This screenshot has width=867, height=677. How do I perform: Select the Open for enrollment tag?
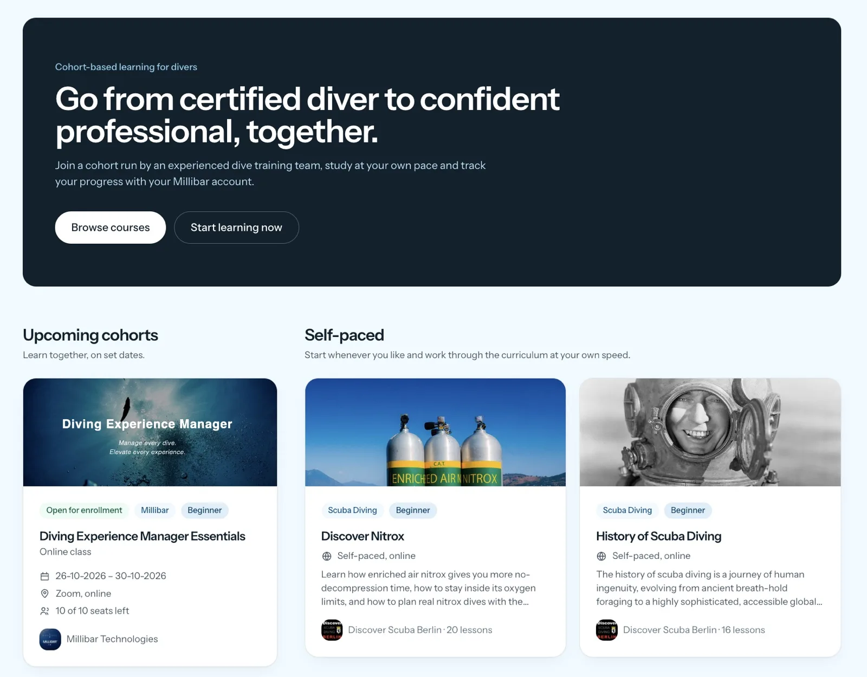[84, 510]
